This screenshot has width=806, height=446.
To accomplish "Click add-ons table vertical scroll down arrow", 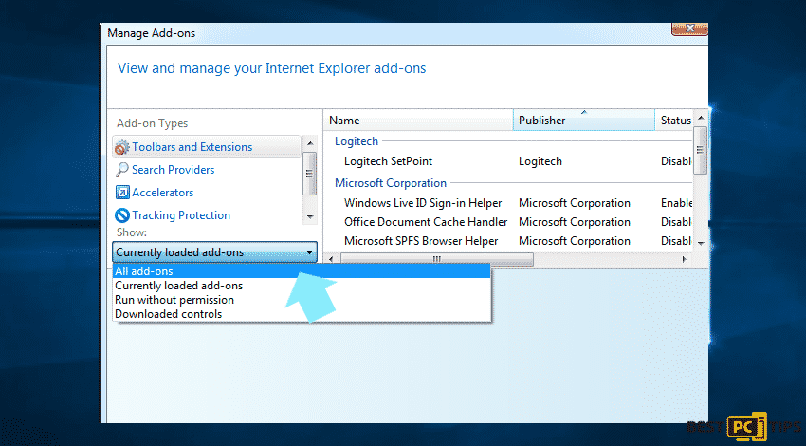I will [x=701, y=243].
